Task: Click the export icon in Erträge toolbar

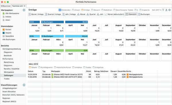Action: coord(166,10)
